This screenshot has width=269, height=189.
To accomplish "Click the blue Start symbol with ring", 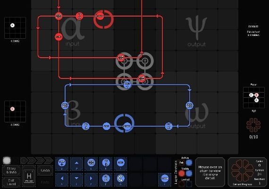I will click(x=127, y=127).
